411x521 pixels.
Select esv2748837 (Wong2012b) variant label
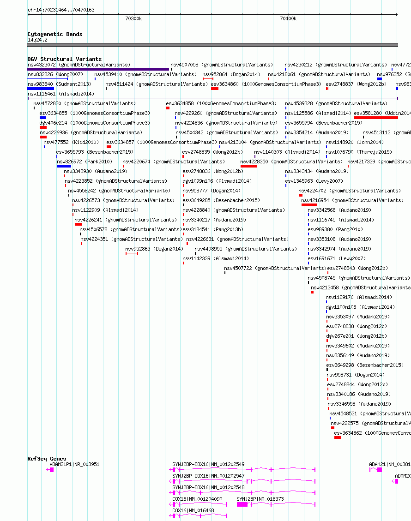[x=356, y=84]
